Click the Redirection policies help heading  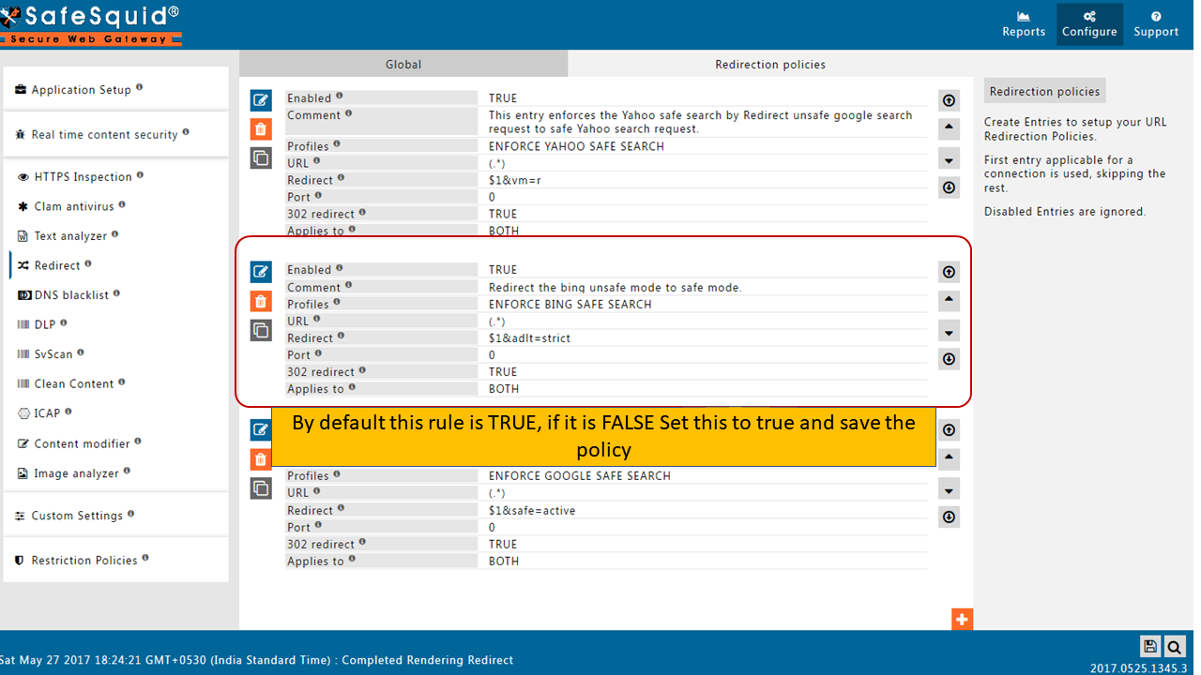coord(1044,91)
